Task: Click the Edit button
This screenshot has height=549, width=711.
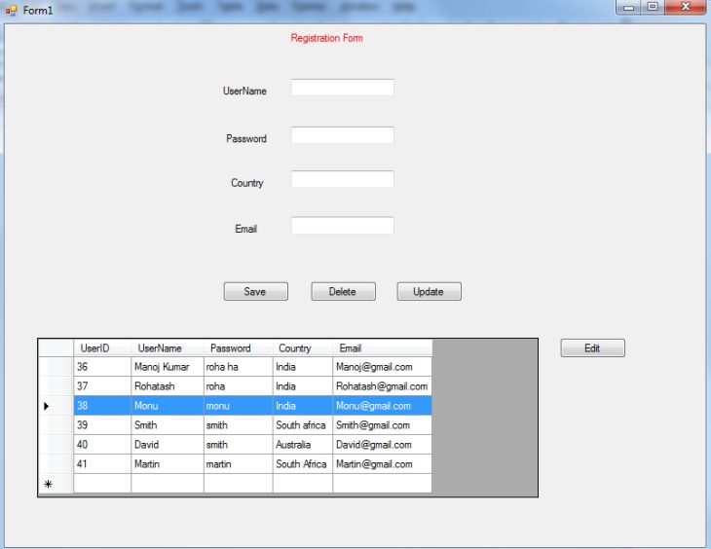Action: [x=592, y=348]
